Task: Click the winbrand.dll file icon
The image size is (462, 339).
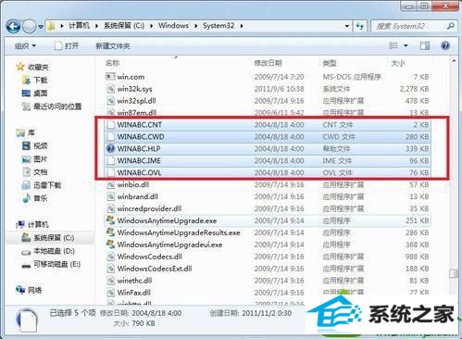Action: point(110,196)
